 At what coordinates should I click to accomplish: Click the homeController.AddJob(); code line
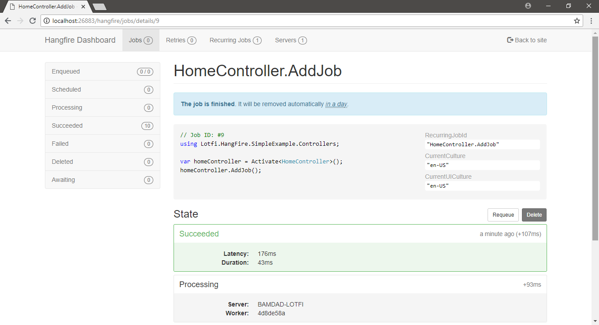coord(221,170)
